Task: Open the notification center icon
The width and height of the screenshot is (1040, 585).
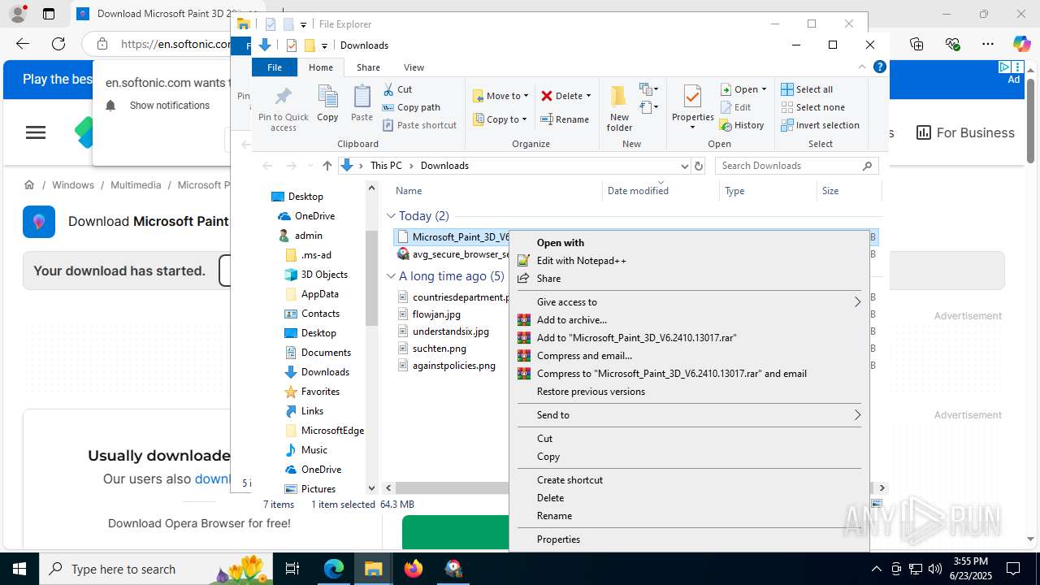Action: (1013, 569)
